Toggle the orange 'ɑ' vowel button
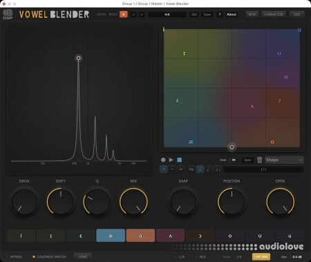The height and width of the screenshot is (262, 311). (x=140, y=236)
